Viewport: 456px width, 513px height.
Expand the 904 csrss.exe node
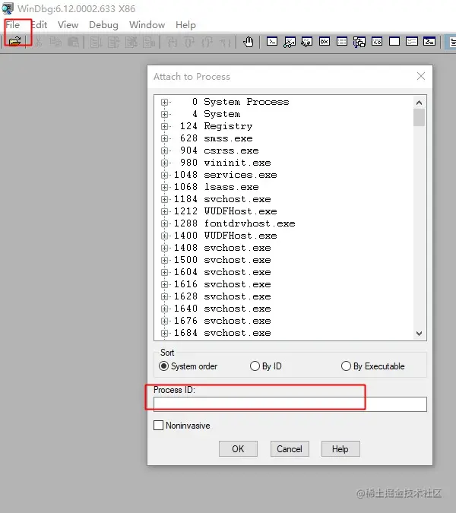pyautogui.click(x=164, y=150)
